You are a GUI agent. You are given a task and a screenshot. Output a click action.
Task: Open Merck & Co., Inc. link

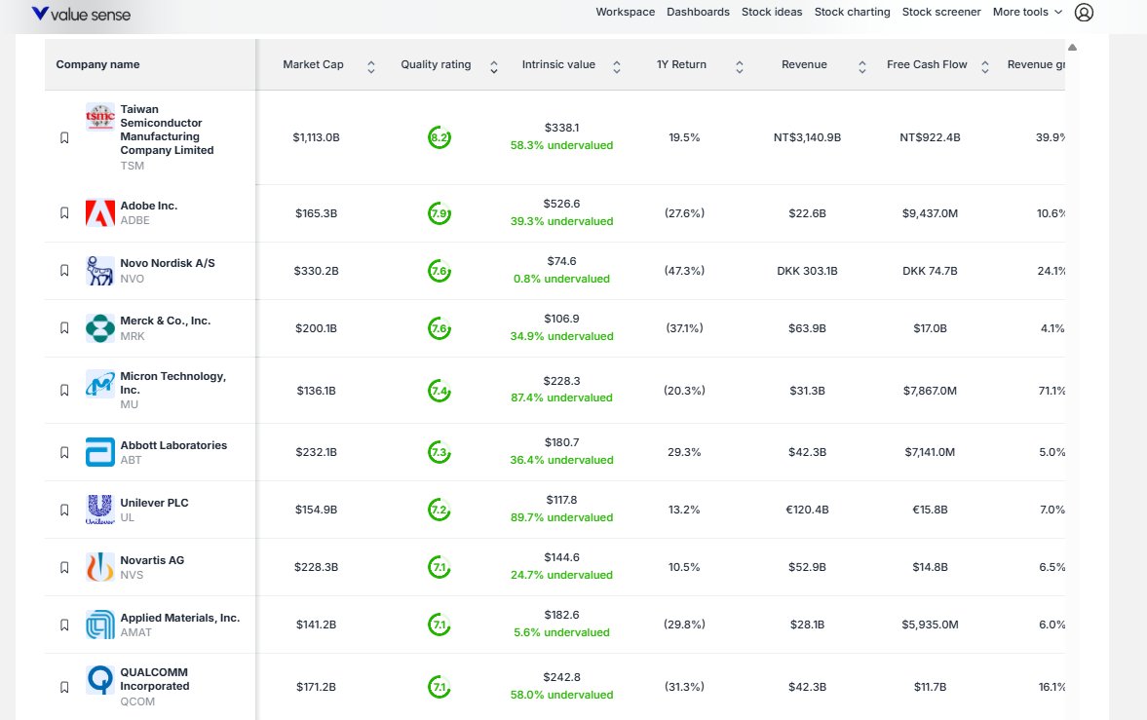(x=166, y=321)
